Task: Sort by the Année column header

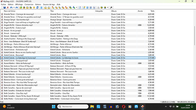Action: pos(141,11)
